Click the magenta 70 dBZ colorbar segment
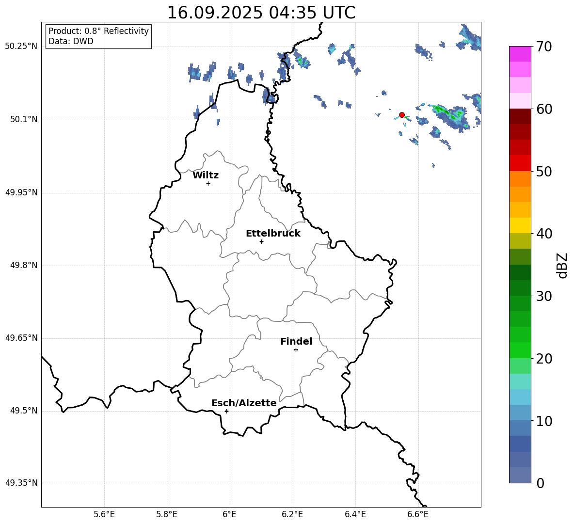574x524 pixels. point(520,54)
